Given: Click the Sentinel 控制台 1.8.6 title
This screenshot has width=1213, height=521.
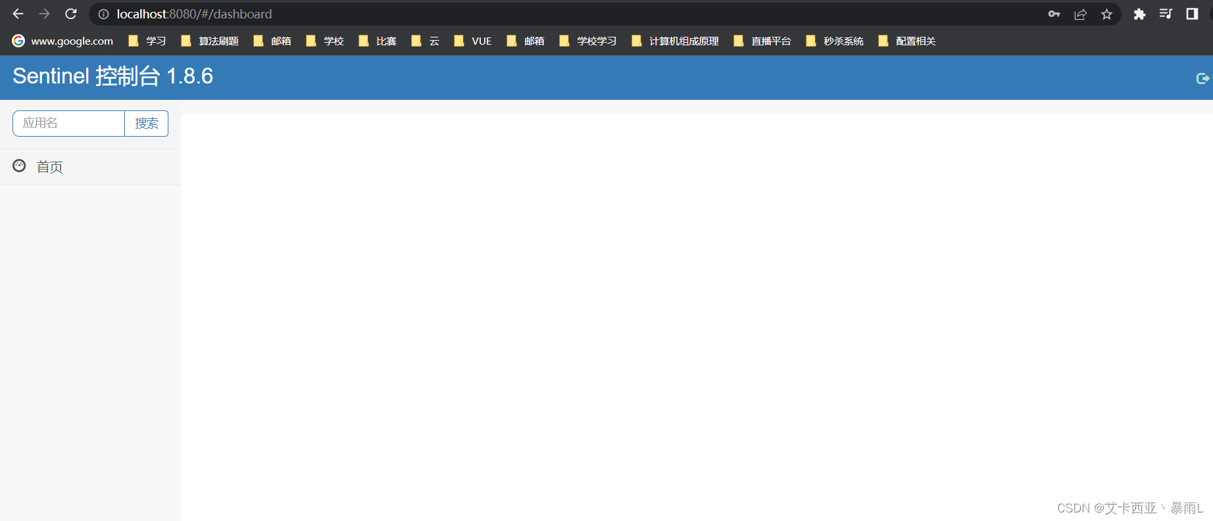Looking at the screenshot, I should pyautogui.click(x=113, y=76).
